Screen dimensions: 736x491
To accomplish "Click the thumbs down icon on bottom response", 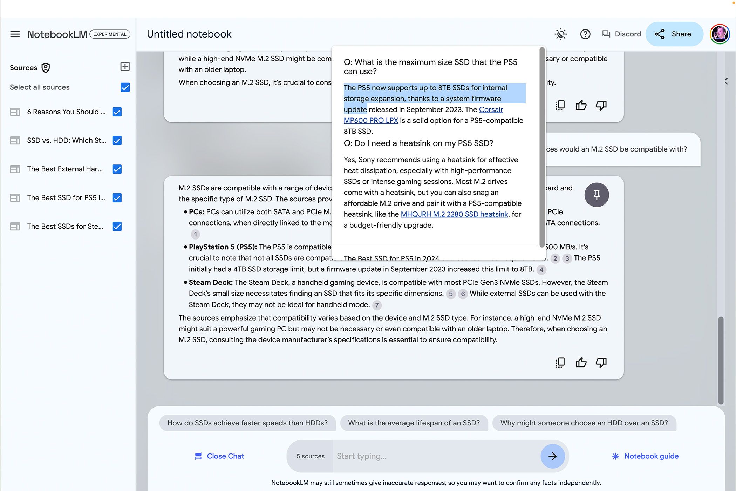I will pyautogui.click(x=601, y=362).
